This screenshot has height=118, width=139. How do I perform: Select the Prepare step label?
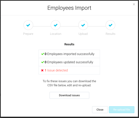[28, 34]
